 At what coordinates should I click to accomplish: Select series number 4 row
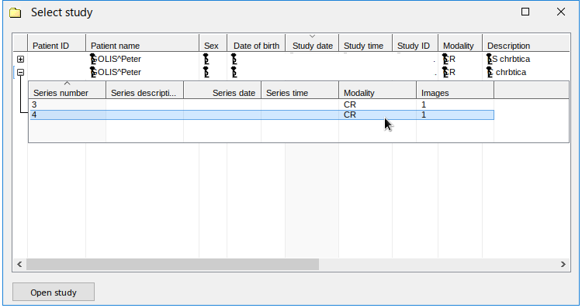262,115
